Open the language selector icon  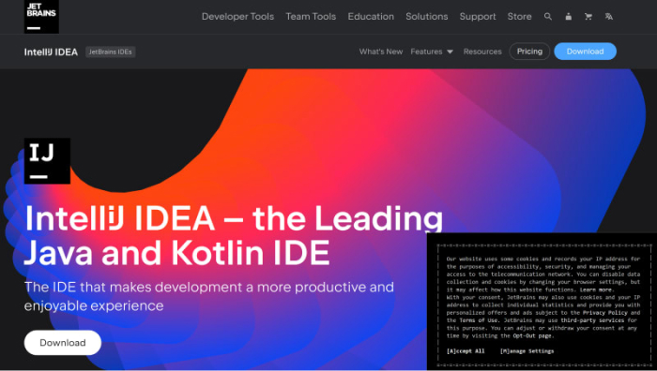click(609, 17)
